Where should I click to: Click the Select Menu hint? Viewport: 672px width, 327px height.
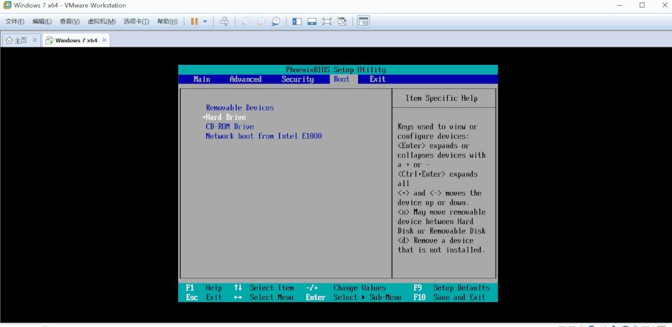[264, 298]
